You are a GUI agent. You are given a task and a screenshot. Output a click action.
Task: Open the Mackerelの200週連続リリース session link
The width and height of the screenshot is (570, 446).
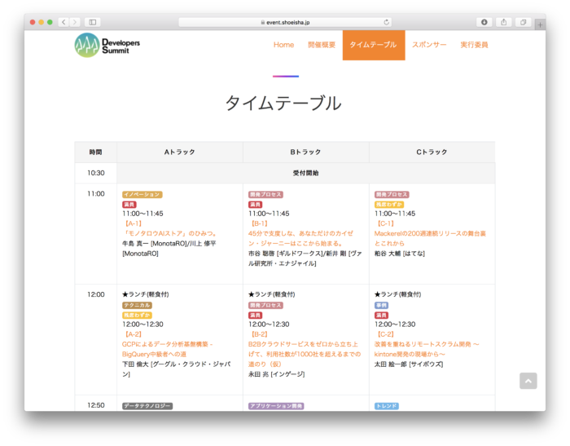tap(430, 238)
